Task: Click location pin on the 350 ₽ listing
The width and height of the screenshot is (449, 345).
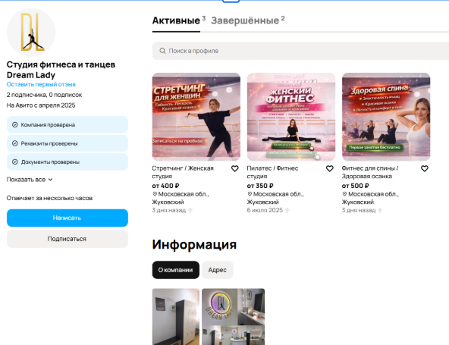Action: pos(250,194)
